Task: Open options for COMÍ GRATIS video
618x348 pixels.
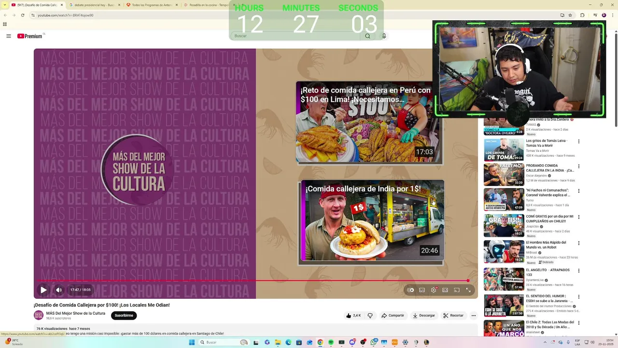Action: (x=579, y=217)
